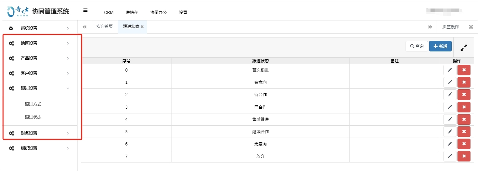Toggle the full-page view icon at top-right
This screenshot has height=171, width=478.
coord(471,27)
